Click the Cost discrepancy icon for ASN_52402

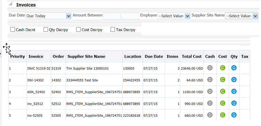(x=223, y=91)
